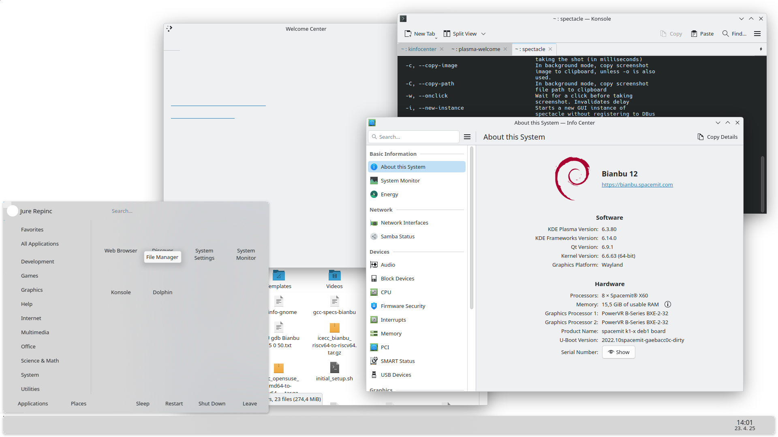
Task: Open About this System in Info Center sidebar
Action: click(417, 167)
